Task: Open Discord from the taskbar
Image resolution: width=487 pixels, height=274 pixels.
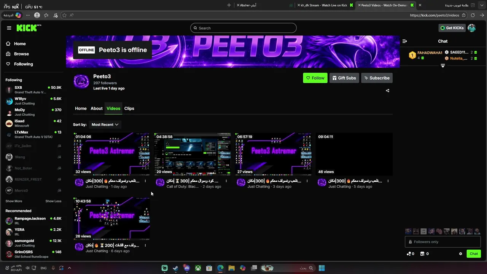Action: pos(187,268)
